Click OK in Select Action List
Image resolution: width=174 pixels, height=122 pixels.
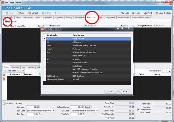click(x=111, y=92)
